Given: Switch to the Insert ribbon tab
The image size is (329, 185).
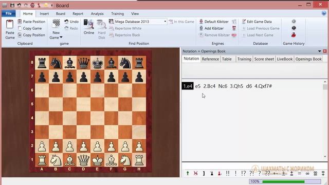Looking at the screenshot, I should 44,14.
